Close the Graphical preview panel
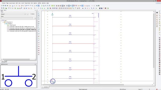 pyautogui.click(x=36, y=64)
